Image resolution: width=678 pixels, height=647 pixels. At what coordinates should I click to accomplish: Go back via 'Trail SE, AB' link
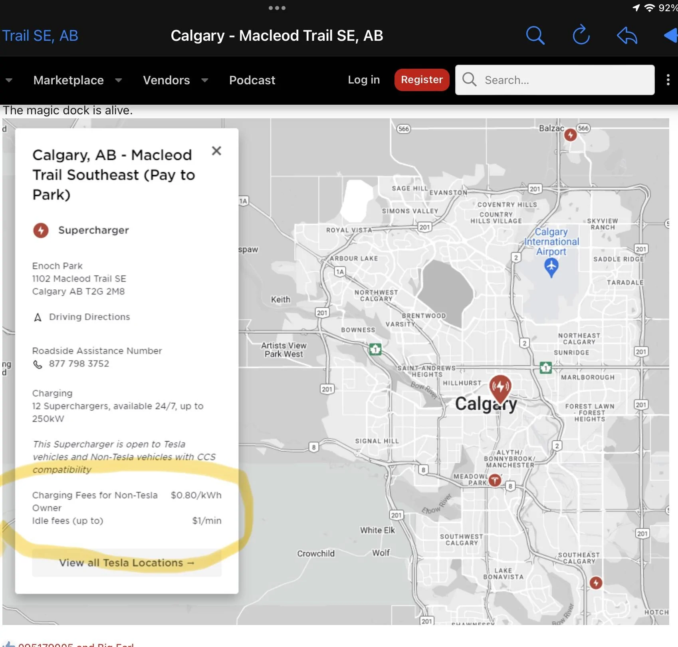(40, 36)
